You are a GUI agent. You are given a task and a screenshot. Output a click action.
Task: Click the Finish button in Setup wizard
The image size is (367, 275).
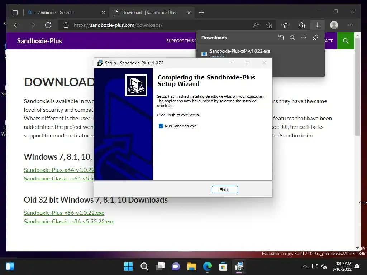[x=225, y=190]
